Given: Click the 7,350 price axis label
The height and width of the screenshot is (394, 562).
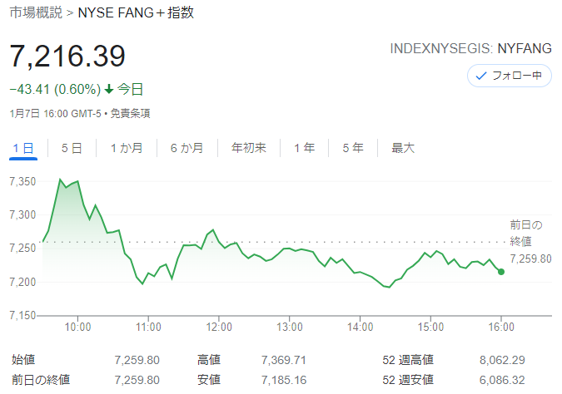Looking at the screenshot, I should tap(22, 181).
